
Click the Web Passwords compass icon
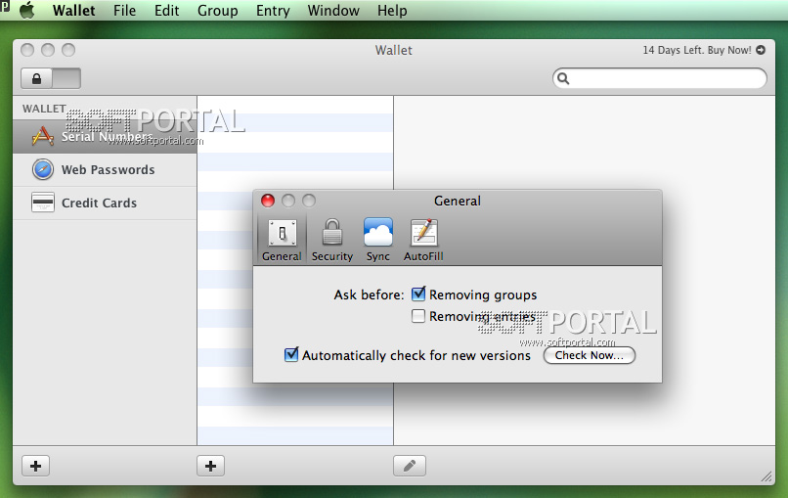point(43,169)
